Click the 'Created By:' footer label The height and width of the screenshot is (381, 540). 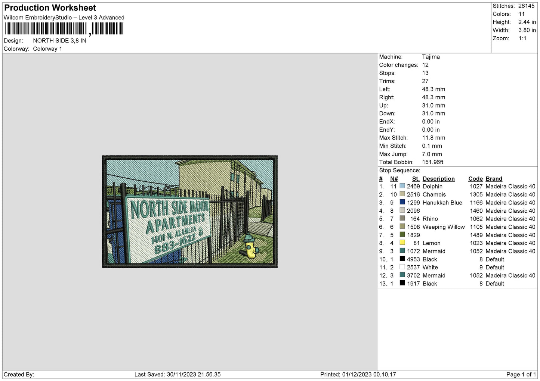click(19, 375)
